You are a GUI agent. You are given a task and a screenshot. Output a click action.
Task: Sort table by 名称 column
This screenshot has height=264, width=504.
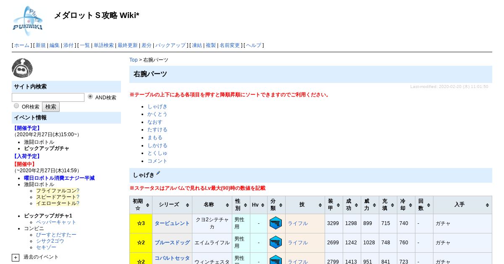(x=212, y=205)
